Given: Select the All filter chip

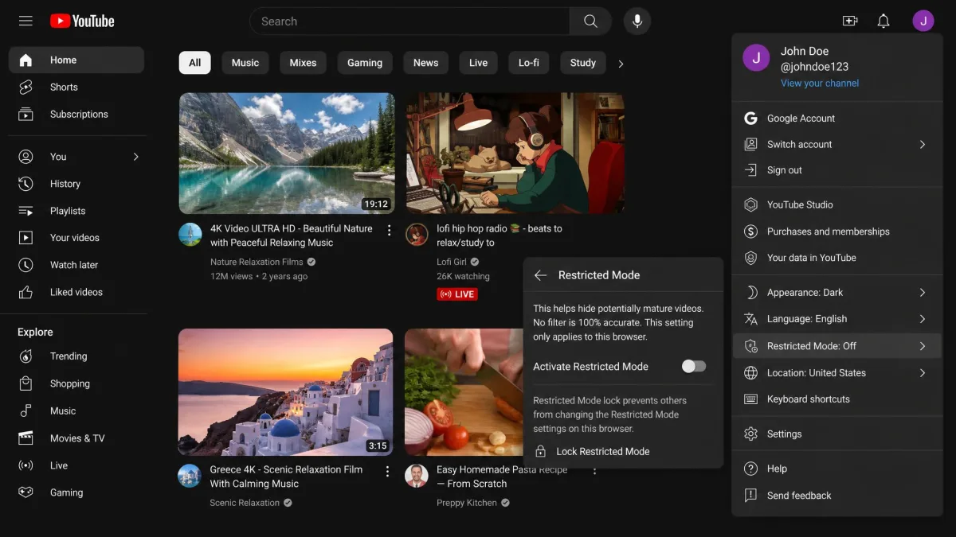Looking at the screenshot, I should [x=195, y=63].
